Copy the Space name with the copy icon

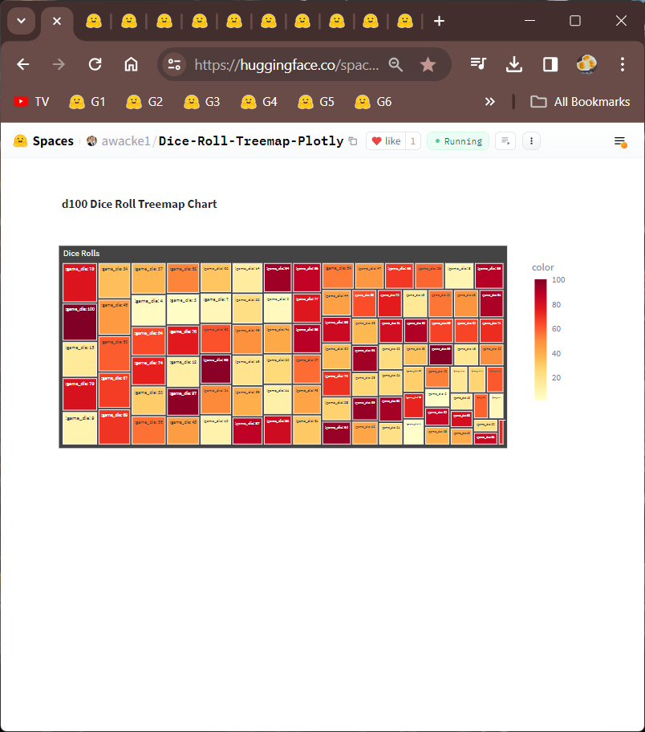pyautogui.click(x=352, y=141)
